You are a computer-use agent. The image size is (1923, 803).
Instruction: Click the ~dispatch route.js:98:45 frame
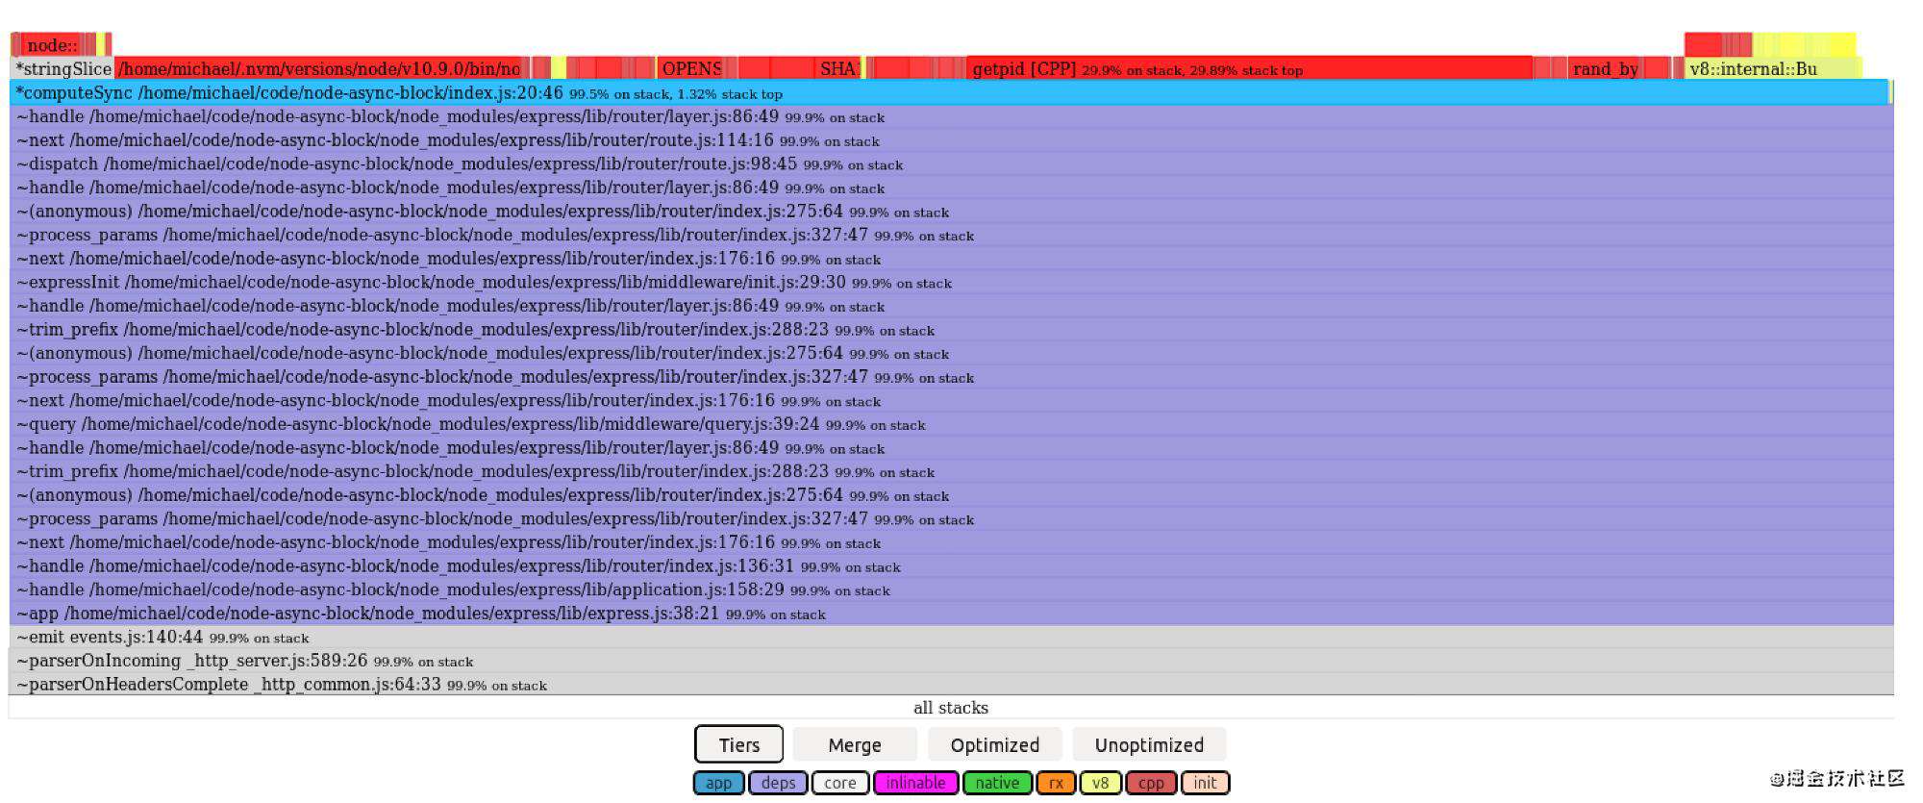point(952,164)
